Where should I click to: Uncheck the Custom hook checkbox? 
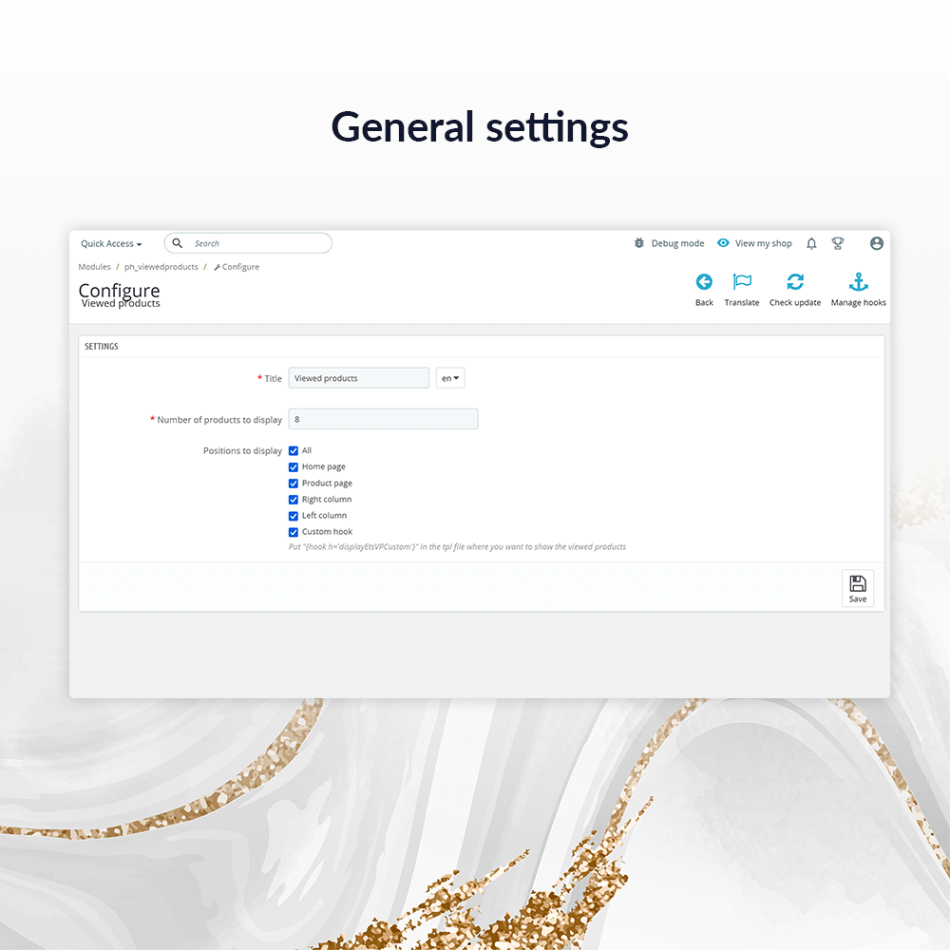[294, 532]
